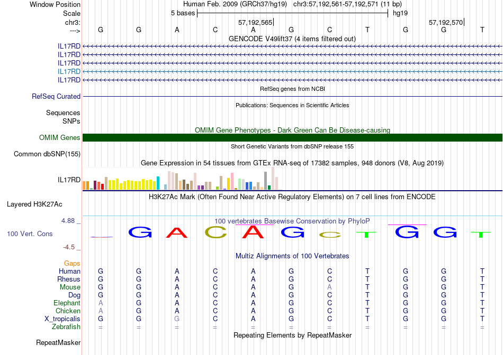
Task: Select the Rhesus species row label
Action: pyautogui.click(x=69, y=279)
